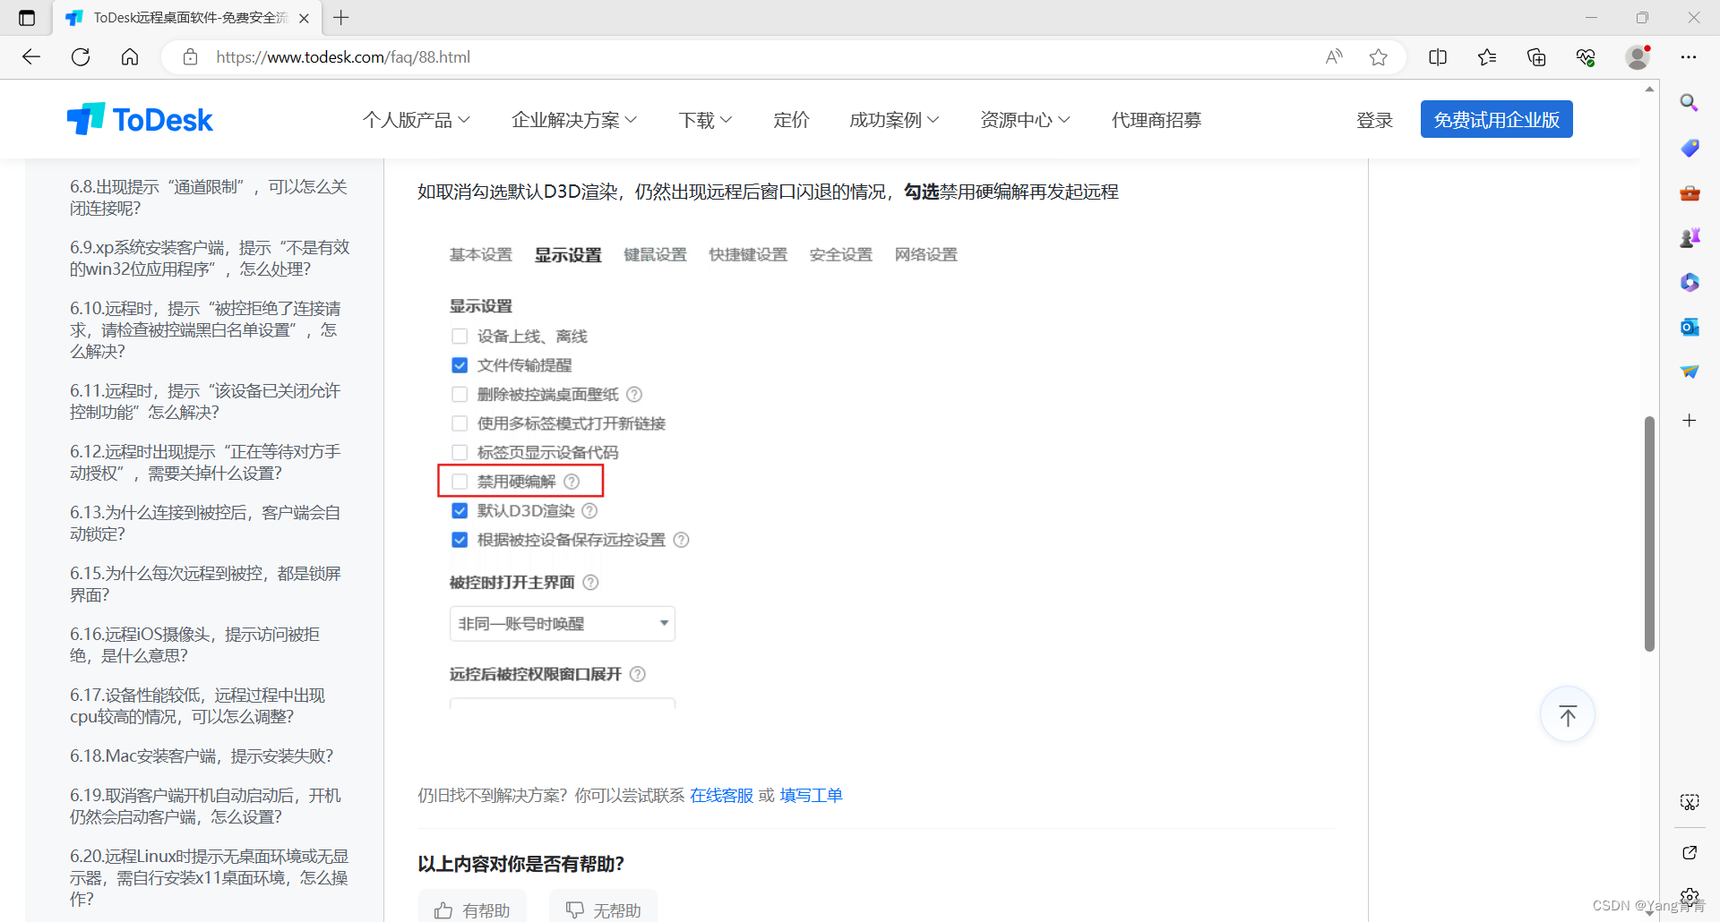Open browser settings and more menu
This screenshot has width=1720, height=922.
pos(1689,57)
